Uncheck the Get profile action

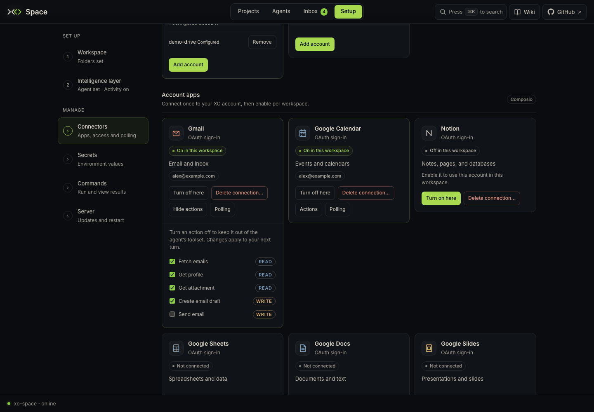point(172,275)
